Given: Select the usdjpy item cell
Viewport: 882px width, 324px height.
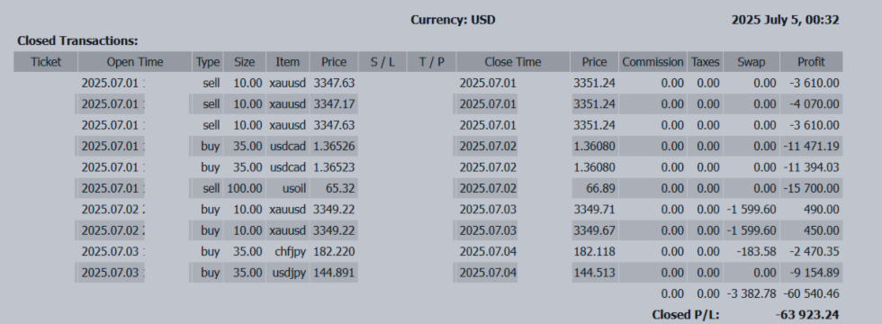Looking at the screenshot, I should click(287, 273).
